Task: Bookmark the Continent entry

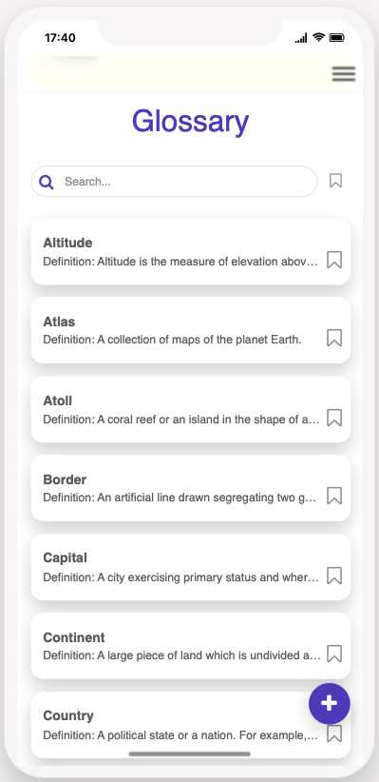Action: (x=334, y=654)
